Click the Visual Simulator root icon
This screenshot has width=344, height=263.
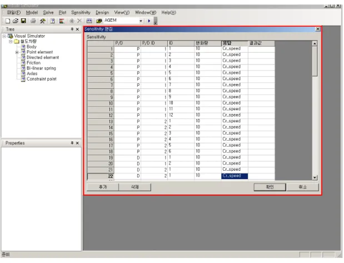[x=11, y=36]
